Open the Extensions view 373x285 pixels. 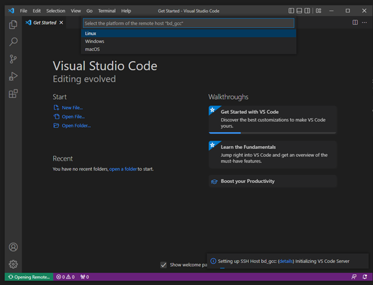[x=13, y=94]
